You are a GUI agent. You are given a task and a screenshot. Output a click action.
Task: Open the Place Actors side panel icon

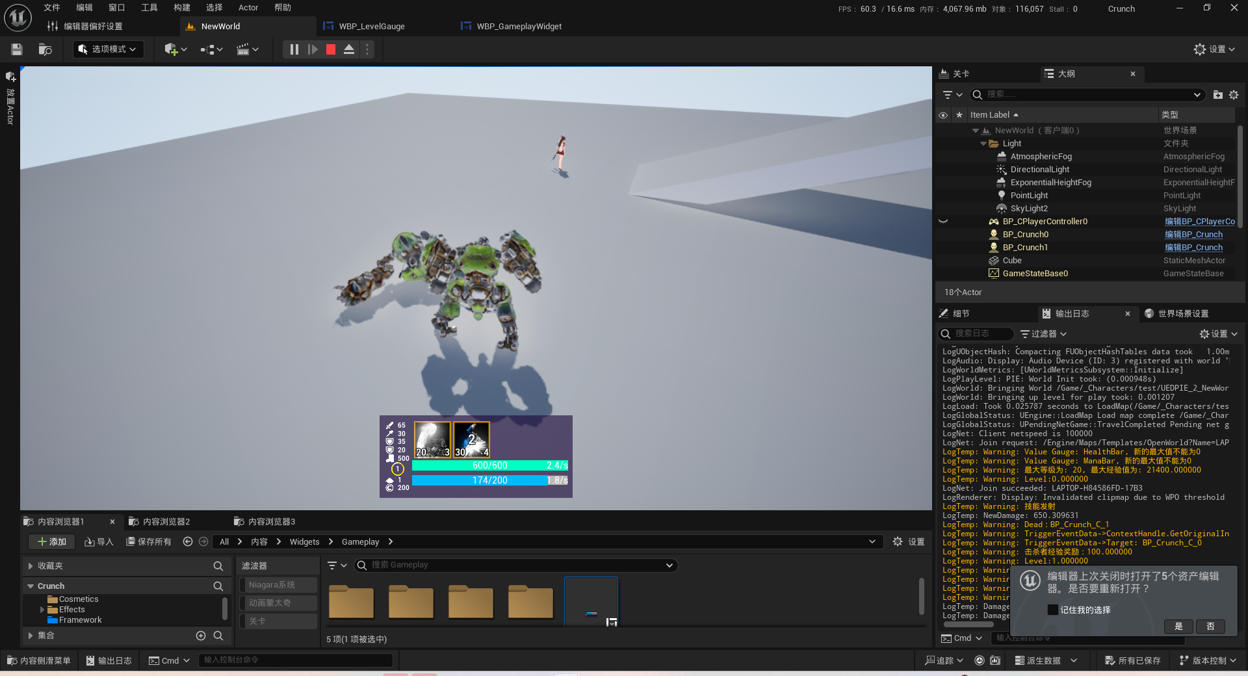[x=10, y=77]
